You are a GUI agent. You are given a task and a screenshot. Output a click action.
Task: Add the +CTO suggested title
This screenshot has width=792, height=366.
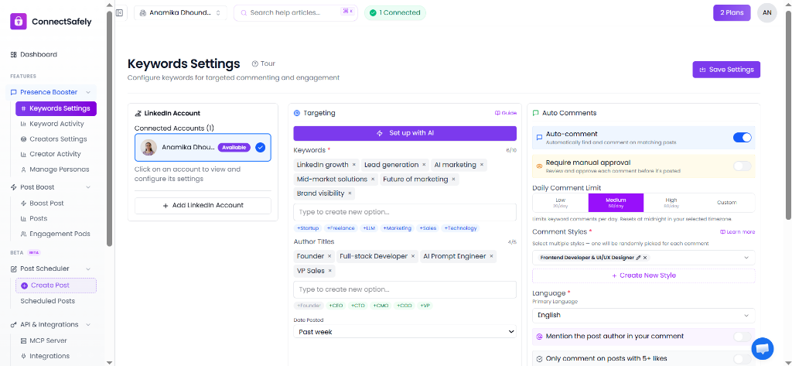coord(358,306)
